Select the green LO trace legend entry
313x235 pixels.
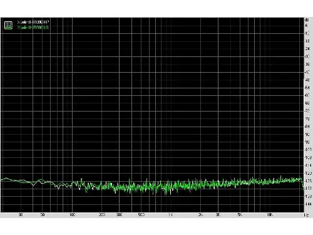33,28
